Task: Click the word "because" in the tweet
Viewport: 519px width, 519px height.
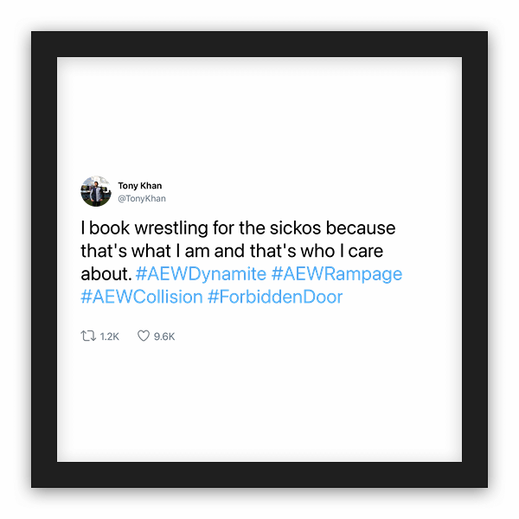Action: click(x=361, y=228)
